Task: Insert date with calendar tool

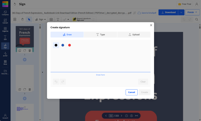Action: (51, 19)
